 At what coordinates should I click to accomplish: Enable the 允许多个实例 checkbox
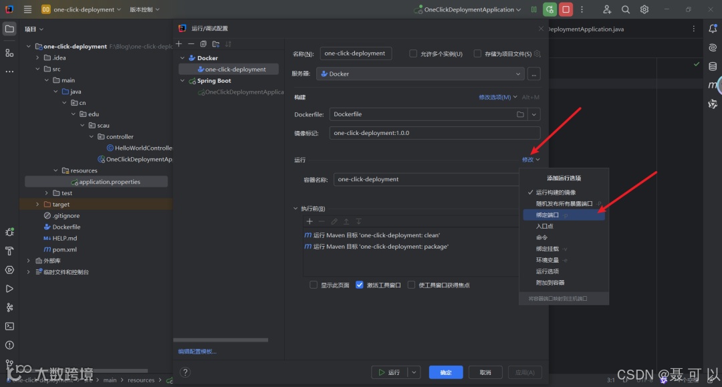click(413, 53)
